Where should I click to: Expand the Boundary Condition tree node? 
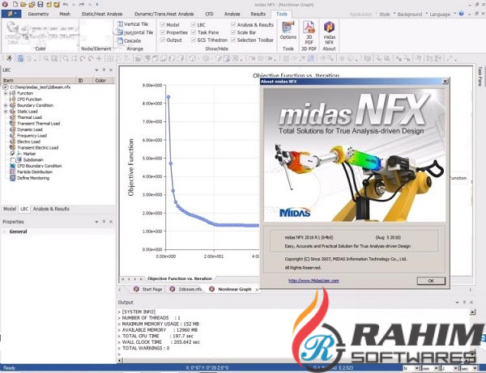coord(6,105)
